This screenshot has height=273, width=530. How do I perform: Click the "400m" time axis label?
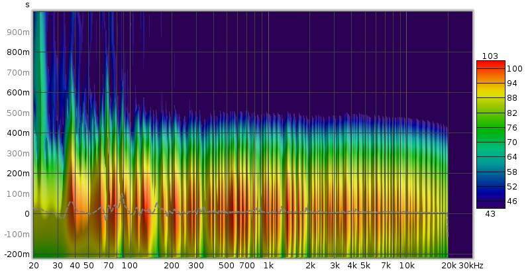click(x=18, y=133)
